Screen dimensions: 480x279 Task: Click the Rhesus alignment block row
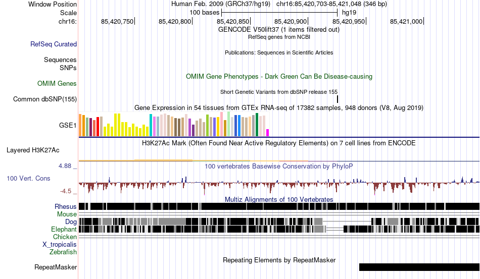pyautogui.click(x=279, y=206)
